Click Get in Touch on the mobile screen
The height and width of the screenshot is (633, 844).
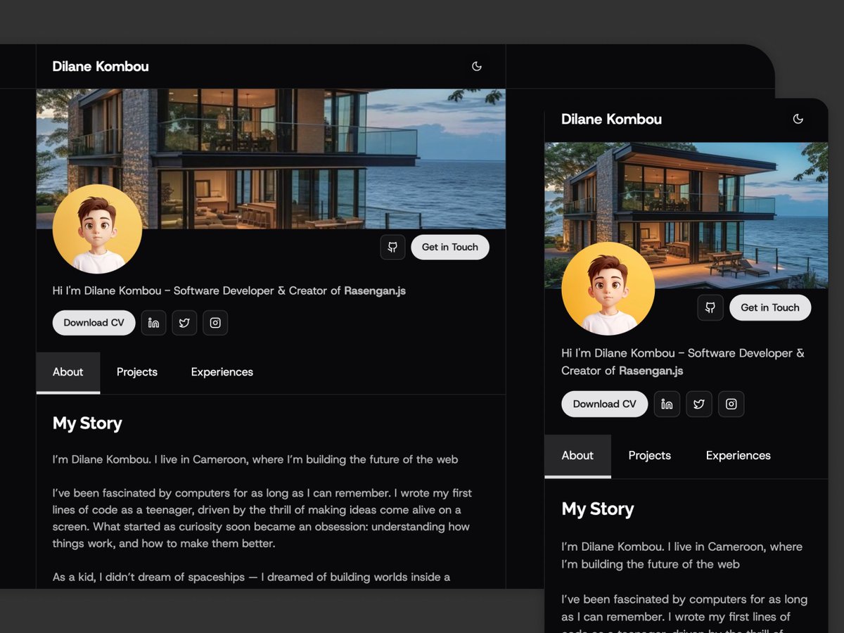(x=770, y=307)
